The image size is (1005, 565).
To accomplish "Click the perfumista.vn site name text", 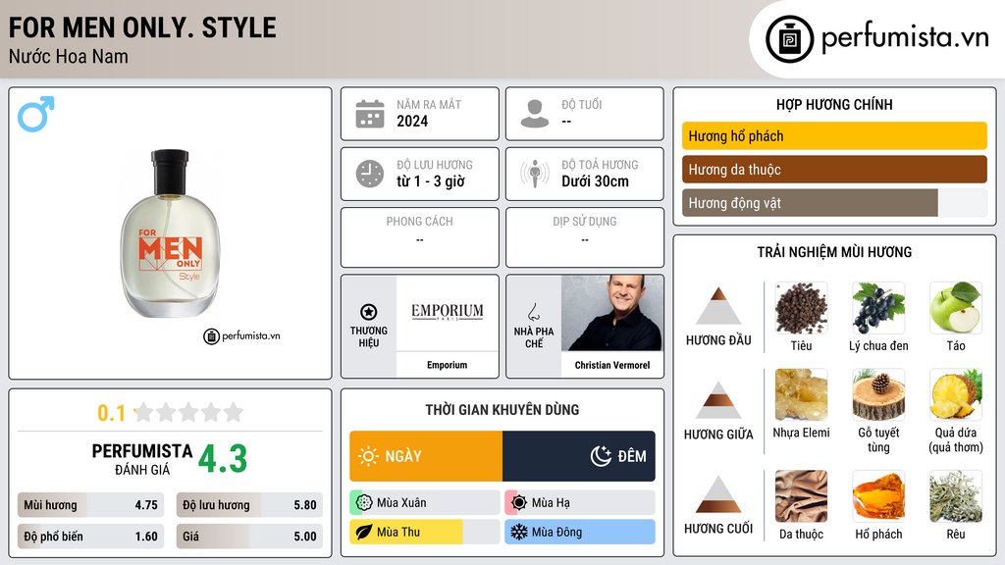I will click(x=905, y=38).
